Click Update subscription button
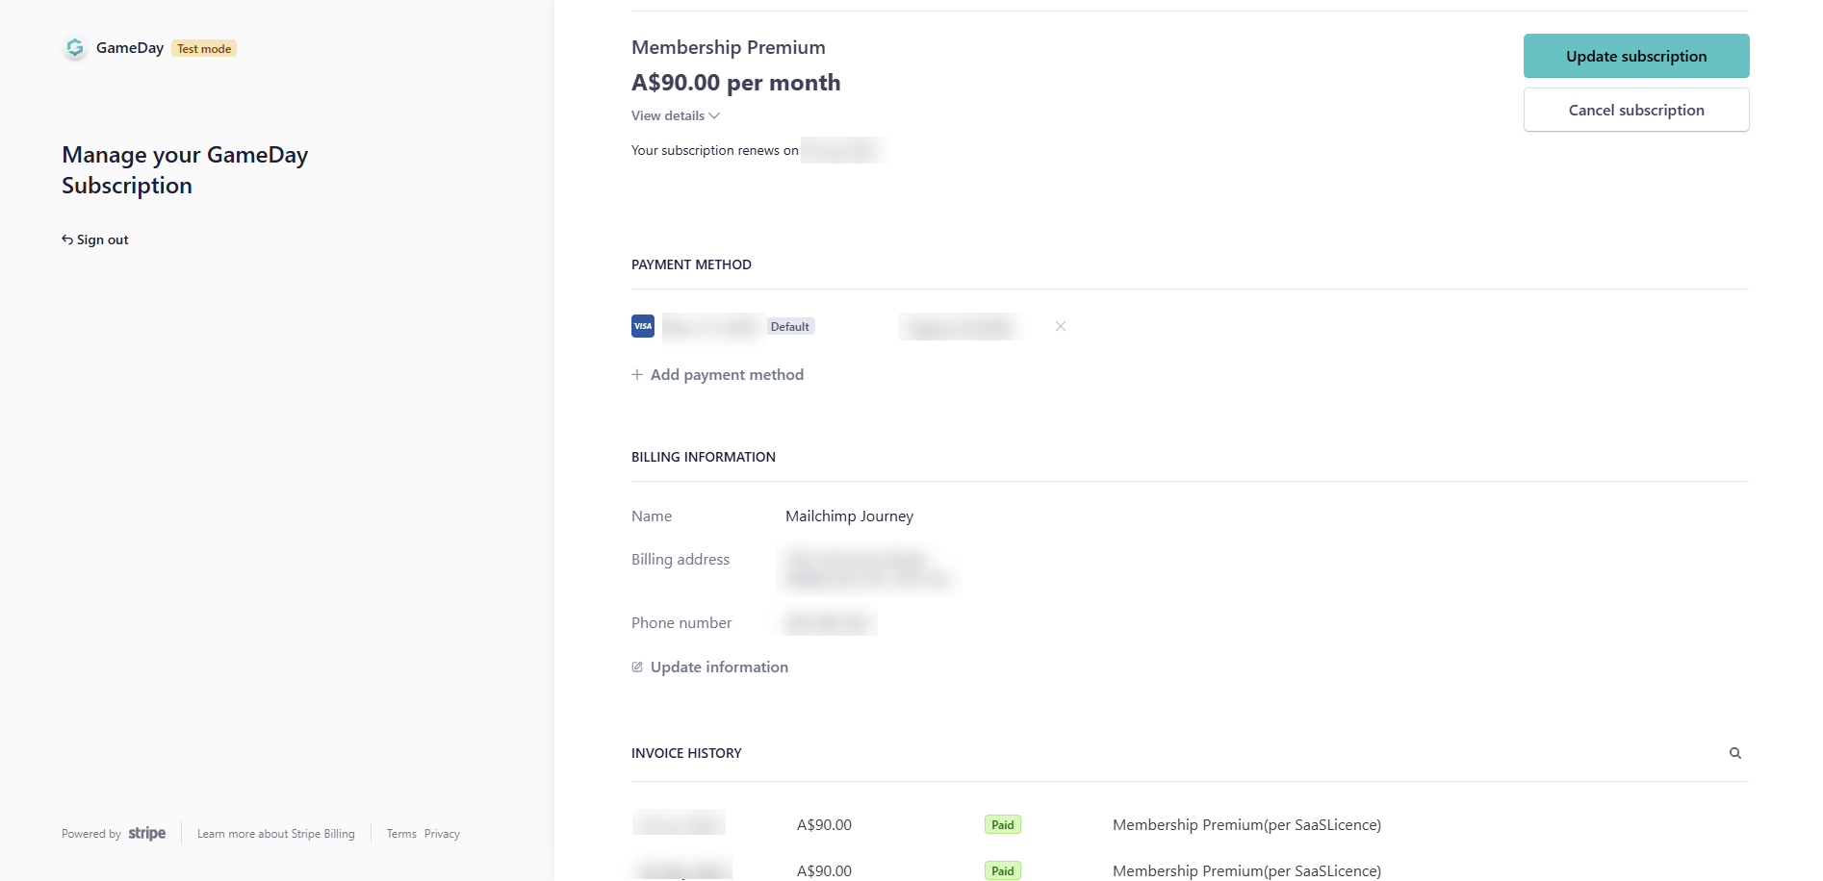 pos(1636,56)
